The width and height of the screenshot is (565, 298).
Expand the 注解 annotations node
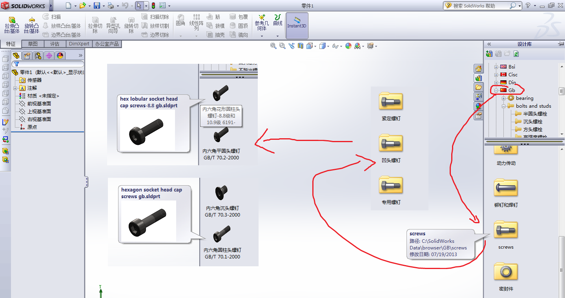pos(16,88)
